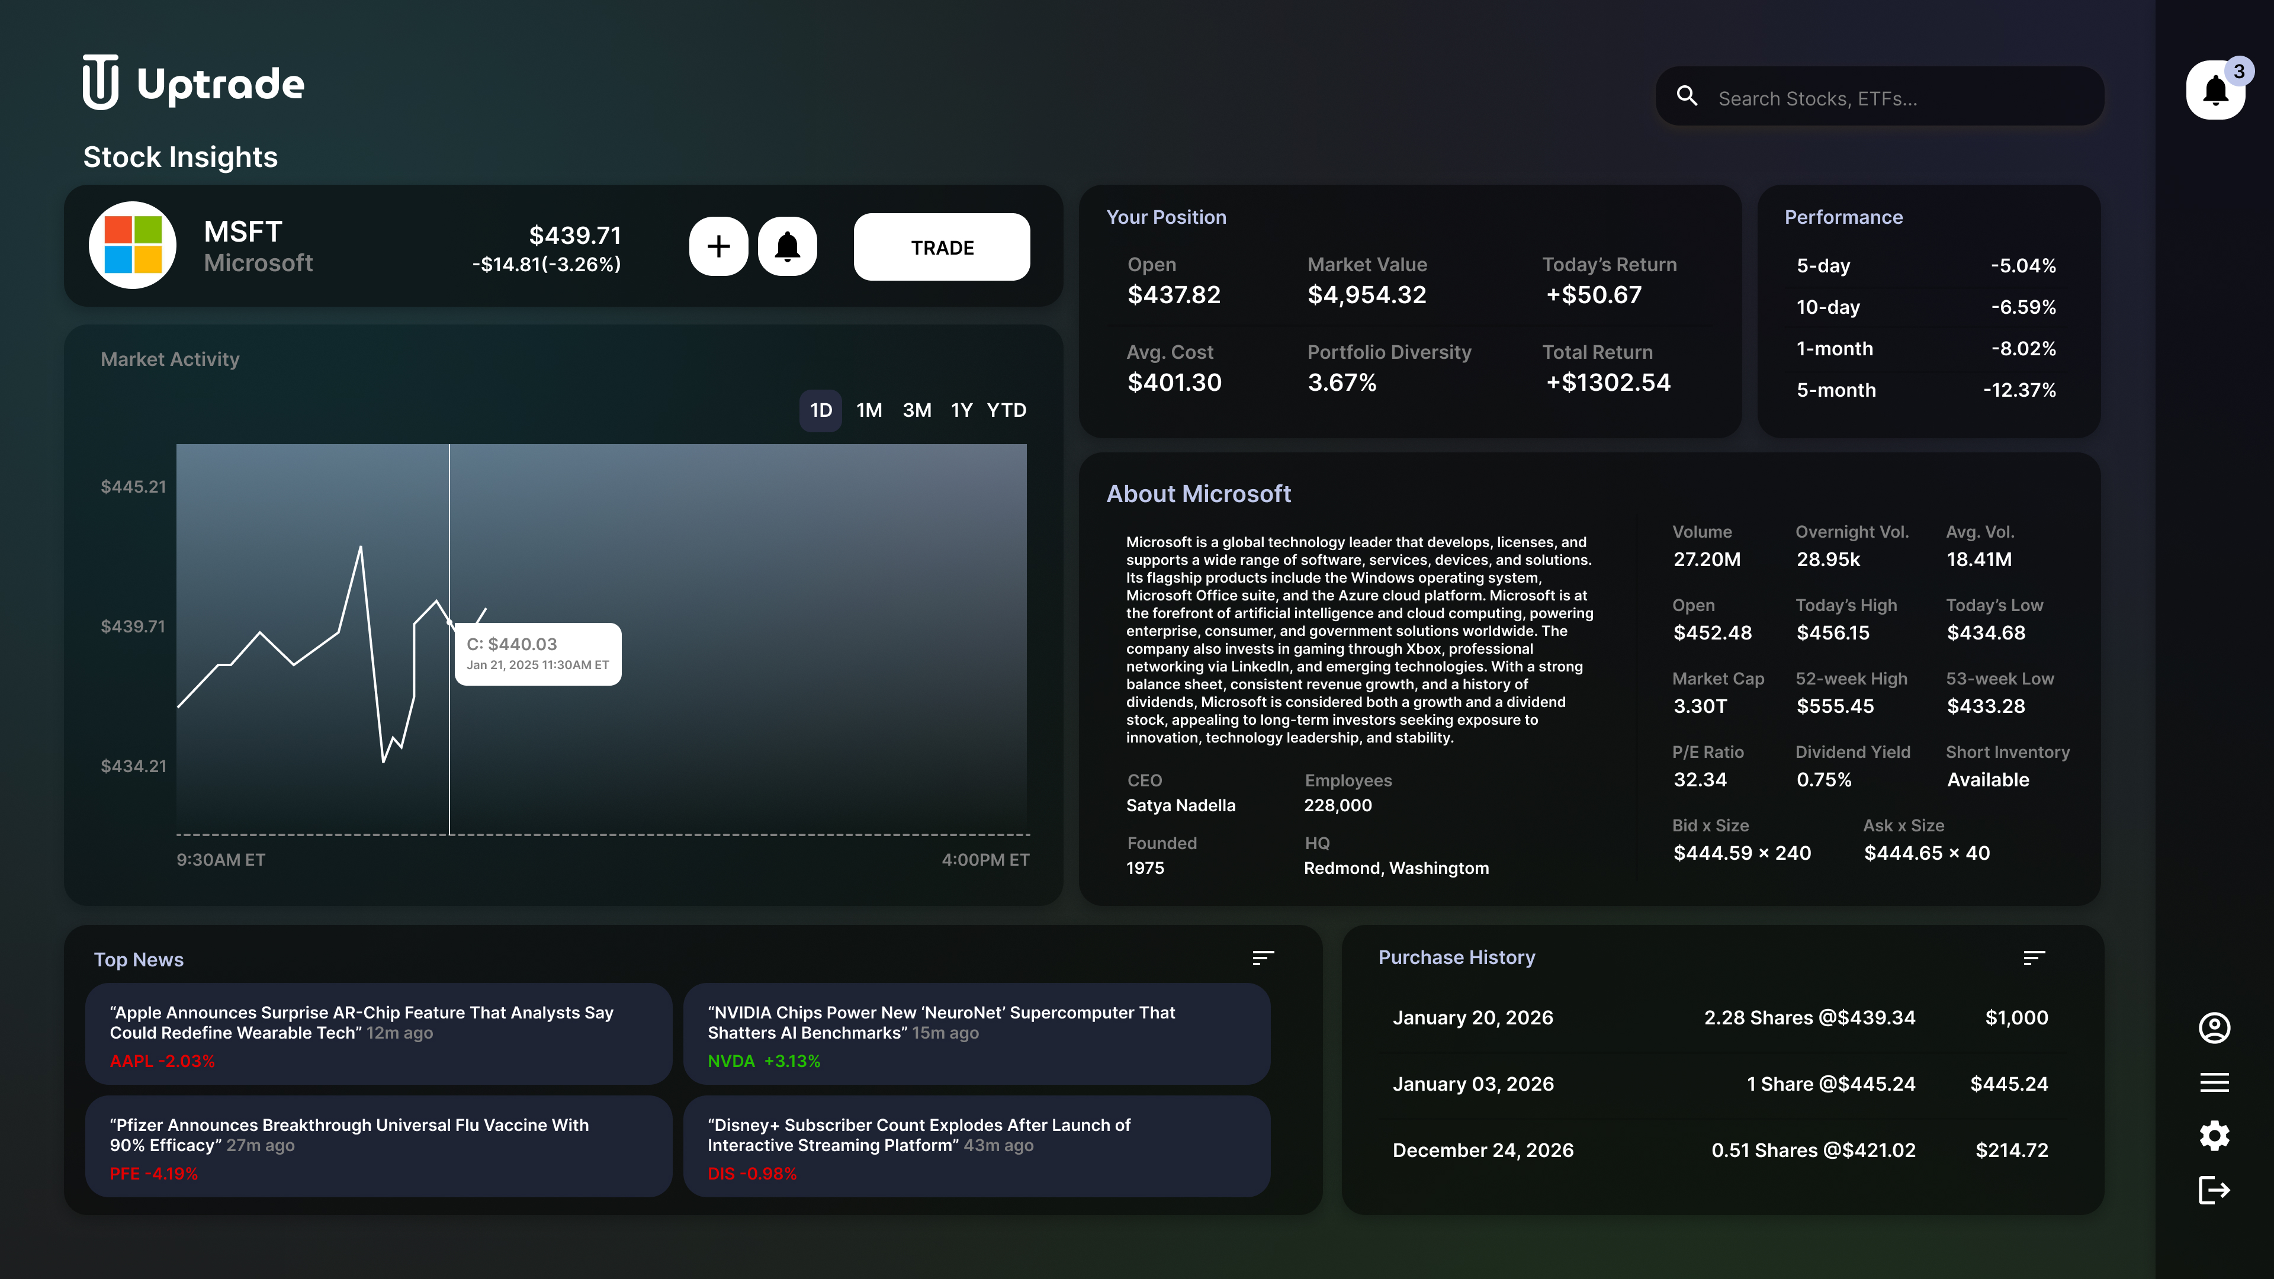Click the AAPL -2.03% ticker
The image size is (2274, 1279).
pyautogui.click(x=162, y=1061)
